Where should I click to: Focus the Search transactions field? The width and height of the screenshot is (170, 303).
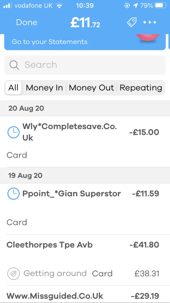(85, 65)
